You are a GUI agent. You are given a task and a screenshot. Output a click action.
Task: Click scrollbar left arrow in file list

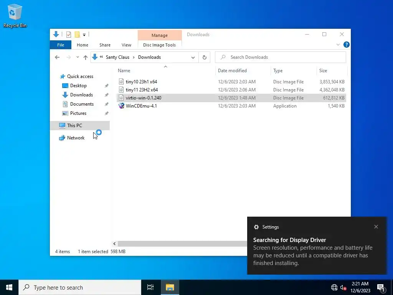[114, 244]
